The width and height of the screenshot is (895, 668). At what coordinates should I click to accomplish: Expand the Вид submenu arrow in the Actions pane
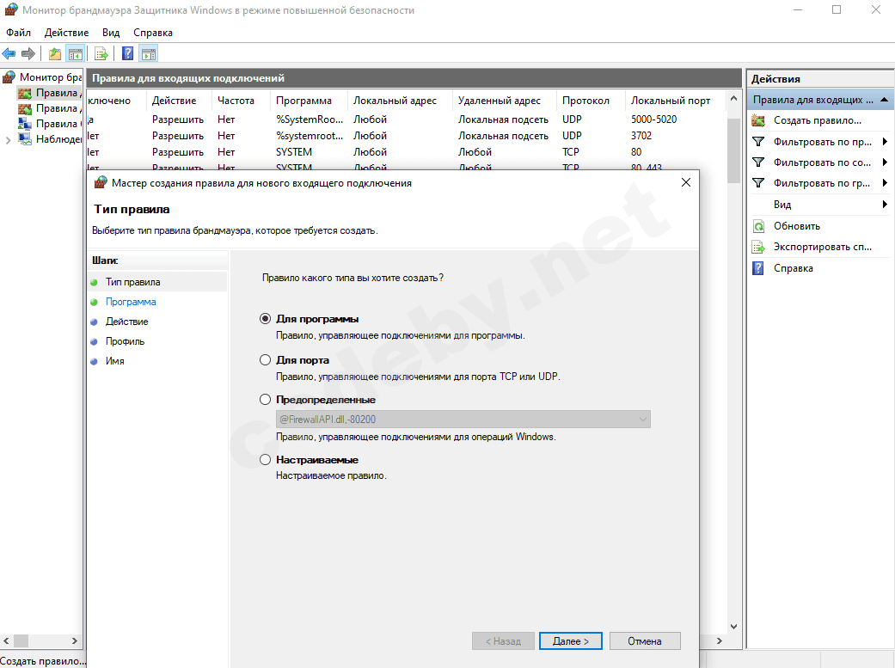click(x=885, y=205)
